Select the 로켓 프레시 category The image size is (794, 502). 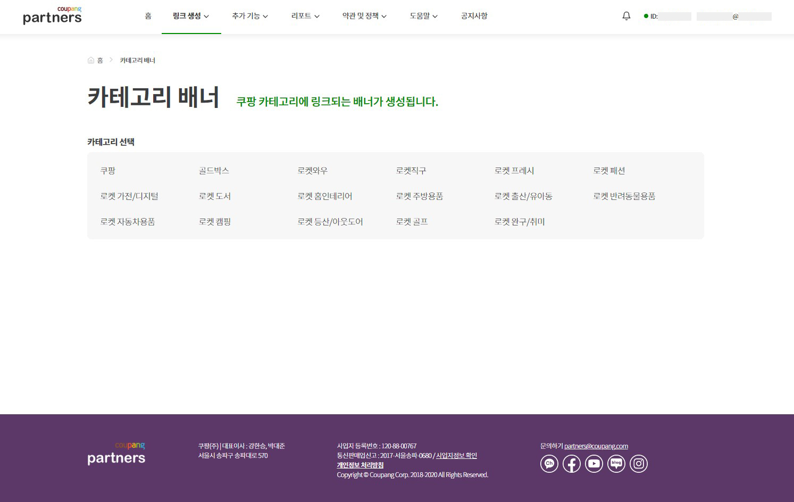(x=514, y=171)
